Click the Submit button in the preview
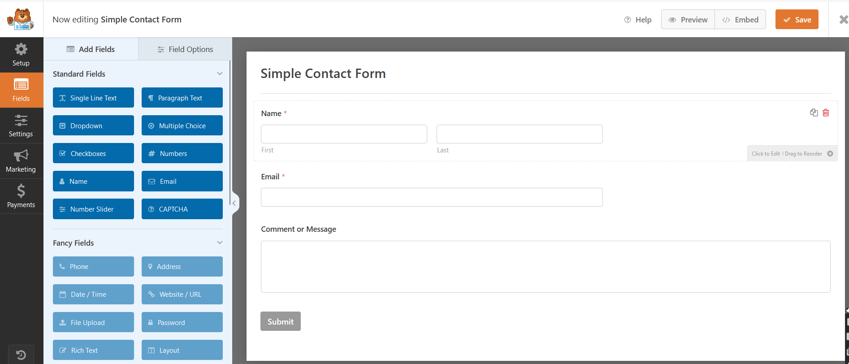Viewport: 849px width, 364px height. [280, 321]
